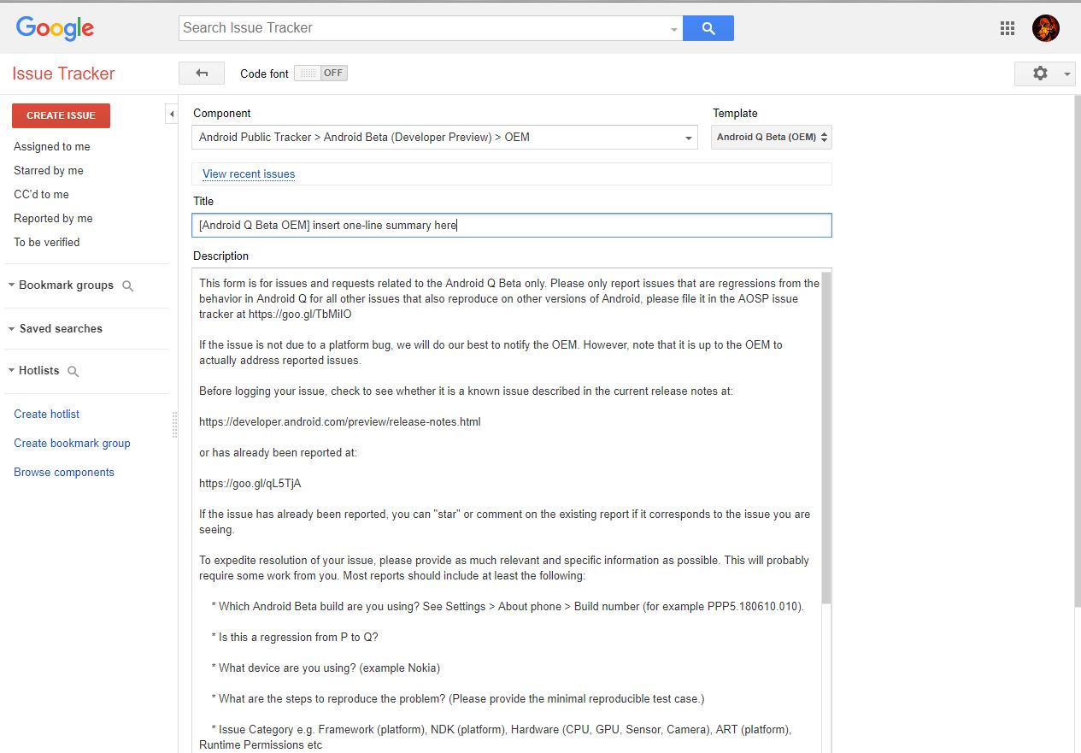Click the line '* Is this a regression from P to Q?'
Viewport: 1081px width, 753px height.
295,638
